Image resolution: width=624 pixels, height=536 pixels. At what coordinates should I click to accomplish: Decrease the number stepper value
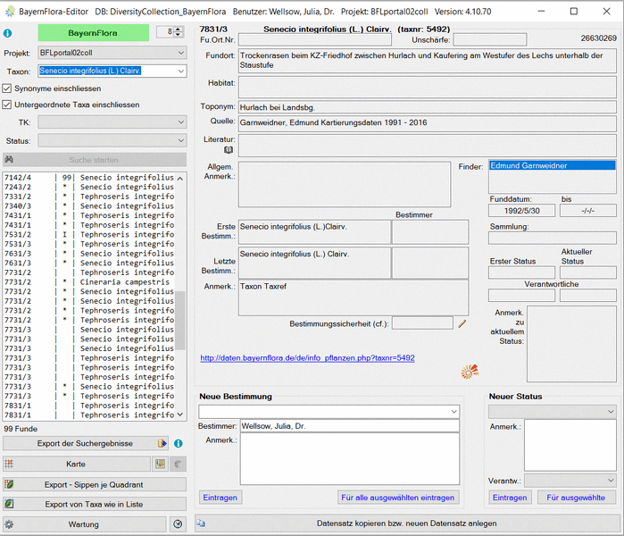[x=179, y=35]
